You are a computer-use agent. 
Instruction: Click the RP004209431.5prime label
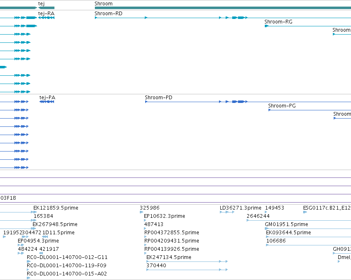172,241
